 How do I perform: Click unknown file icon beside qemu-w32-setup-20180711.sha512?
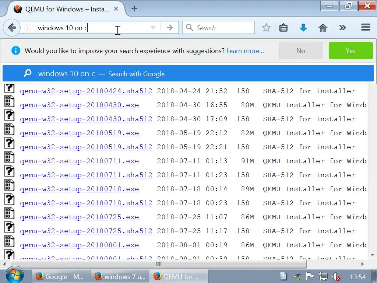pyautogui.click(x=9, y=171)
